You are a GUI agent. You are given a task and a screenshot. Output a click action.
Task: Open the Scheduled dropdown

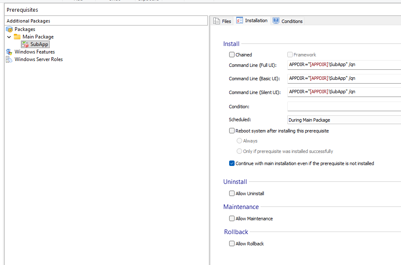(x=344, y=120)
